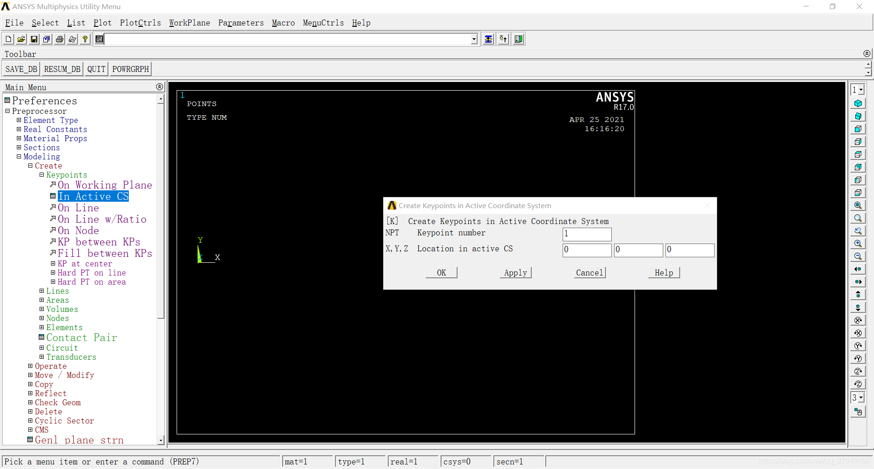
Task: Click the RESUM_DB toolbar button
Action: point(62,69)
